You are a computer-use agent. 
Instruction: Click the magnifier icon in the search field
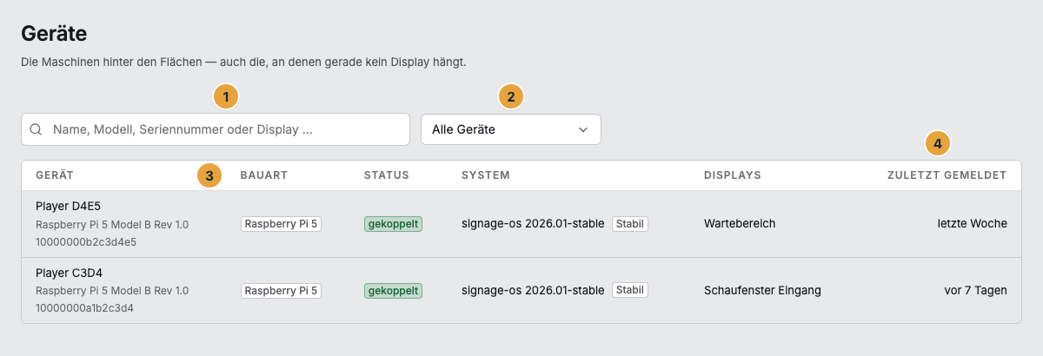(37, 129)
